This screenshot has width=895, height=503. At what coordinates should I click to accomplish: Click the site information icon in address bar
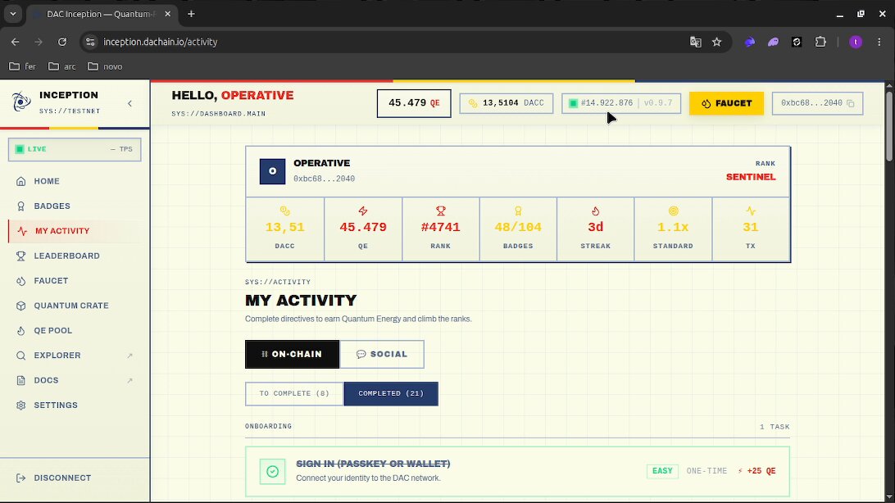[90, 42]
